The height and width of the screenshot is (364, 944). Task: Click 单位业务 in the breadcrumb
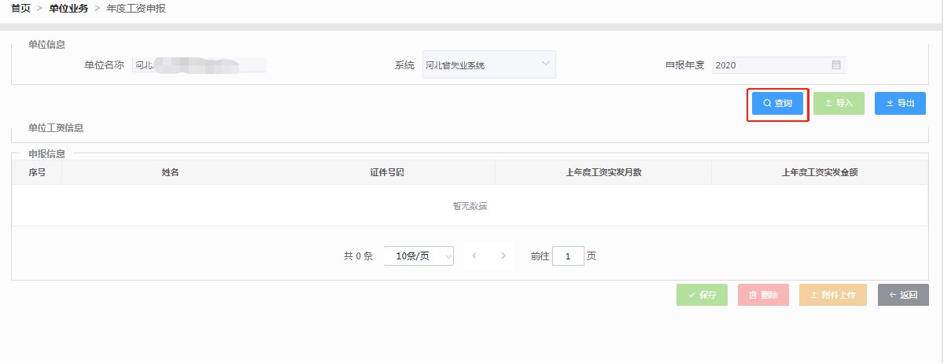[x=68, y=8]
